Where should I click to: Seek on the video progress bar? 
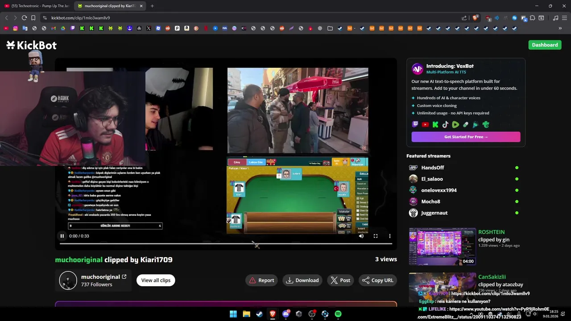pos(226,244)
